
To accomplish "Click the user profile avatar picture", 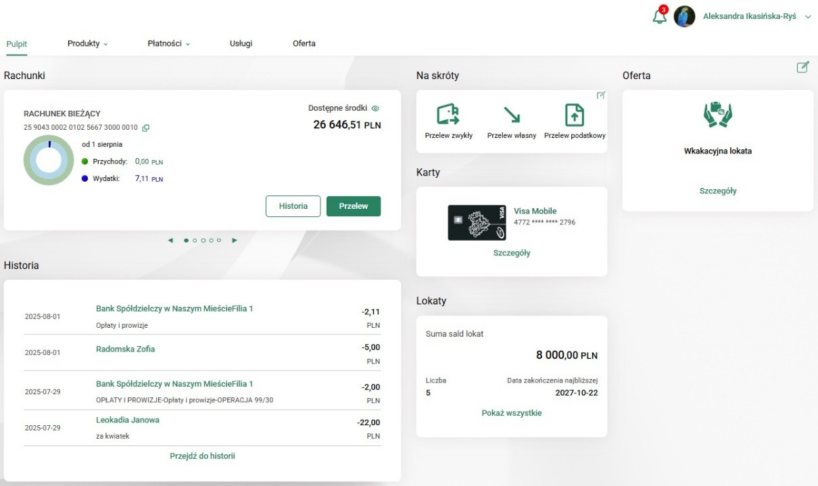I will 684,17.
